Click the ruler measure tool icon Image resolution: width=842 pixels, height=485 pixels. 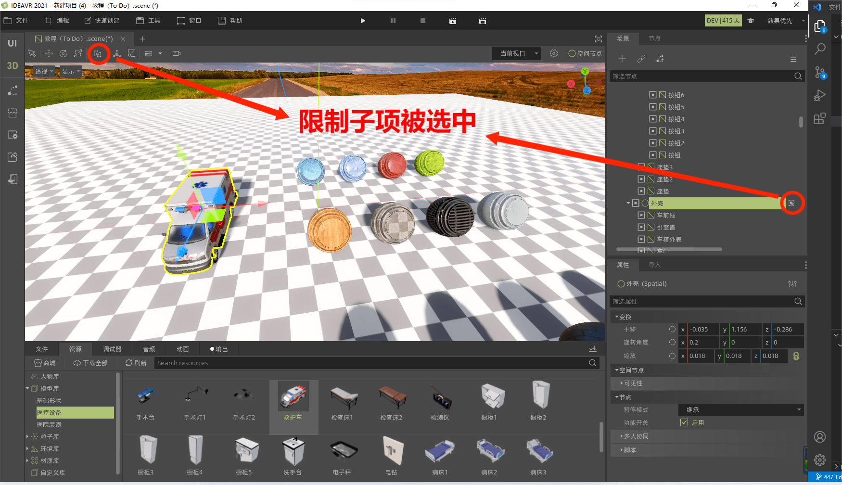(149, 53)
